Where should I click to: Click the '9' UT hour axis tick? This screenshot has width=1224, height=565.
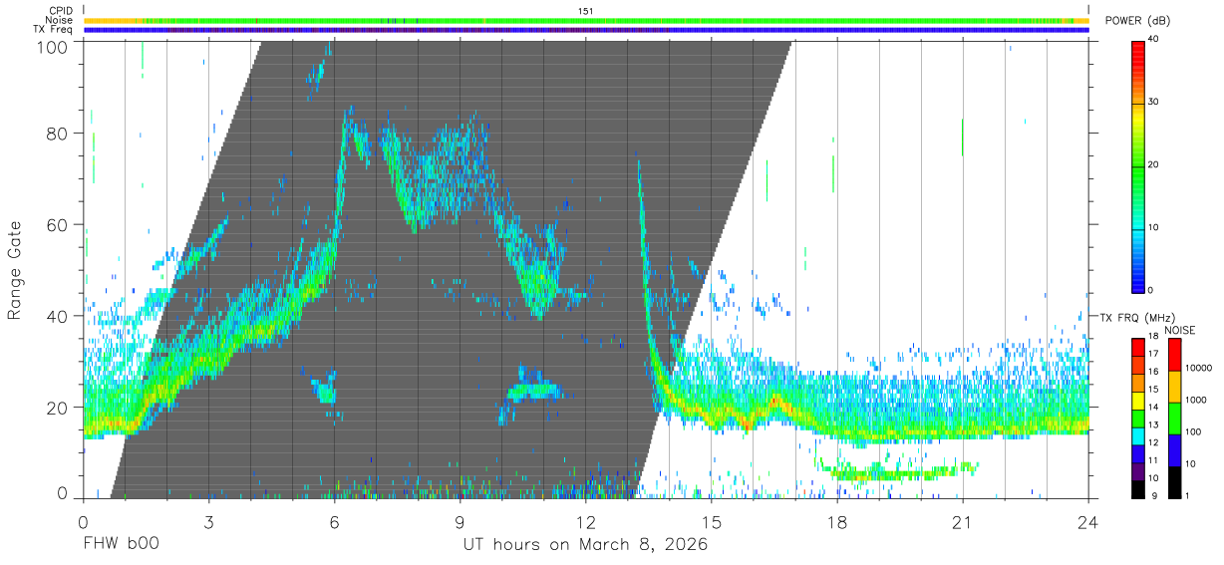click(x=459, y=521)
